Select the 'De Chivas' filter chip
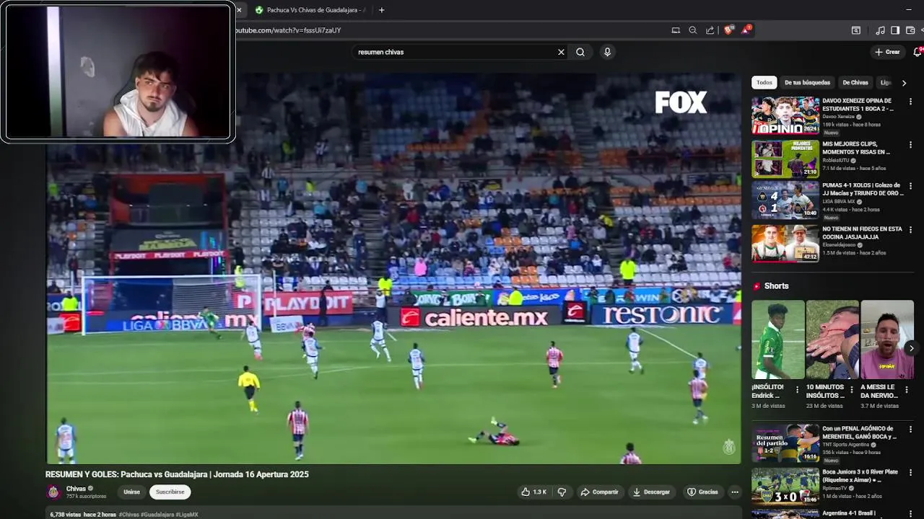Viewport: 924px width, 519px height. coord(855,83)
